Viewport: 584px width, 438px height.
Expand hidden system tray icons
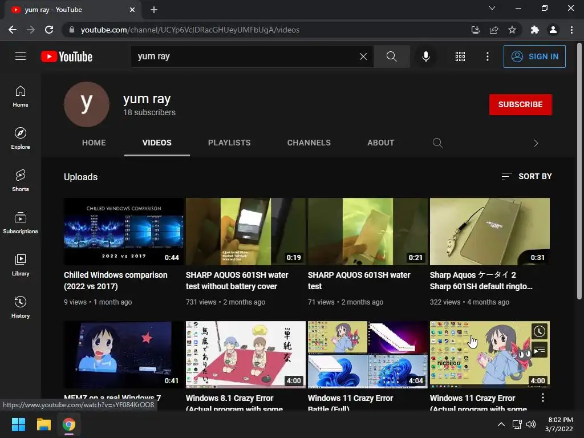(501, 424)
